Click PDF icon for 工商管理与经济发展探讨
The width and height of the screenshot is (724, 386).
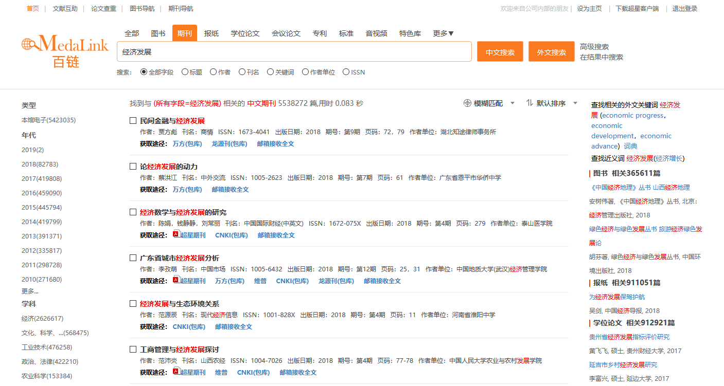coord(175,372)
